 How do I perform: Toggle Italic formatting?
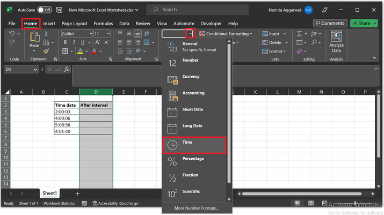tap(74, 42)
